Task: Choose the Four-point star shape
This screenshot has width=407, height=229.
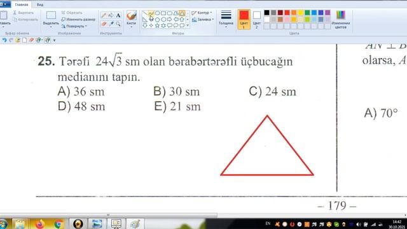Action: [151, 25]
